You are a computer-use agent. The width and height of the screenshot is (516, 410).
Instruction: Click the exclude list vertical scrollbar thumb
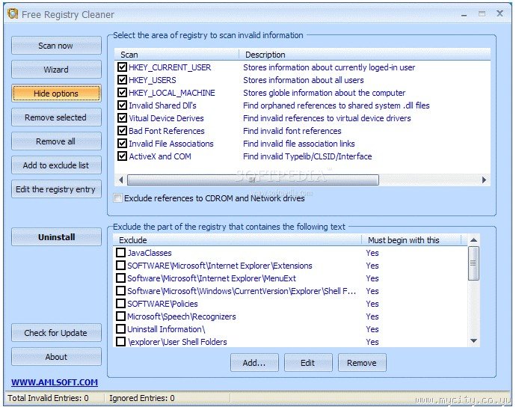(473, 263)
